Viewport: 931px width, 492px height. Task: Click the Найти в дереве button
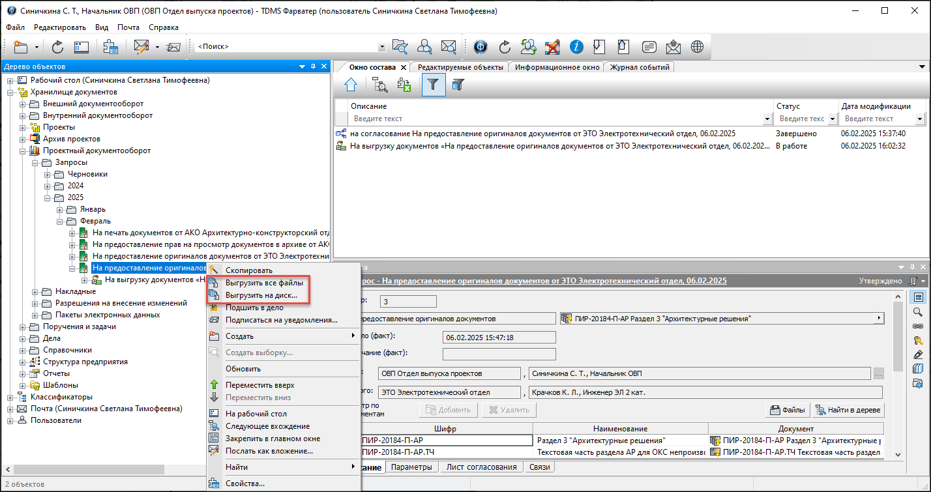[848, 410]
